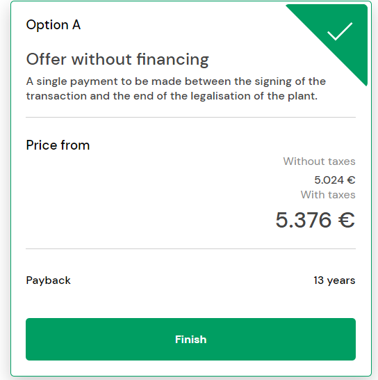378x380 pixels.
Task: Click the divider line above Price from
Action: pyautogui.click(x=190, y=118)
